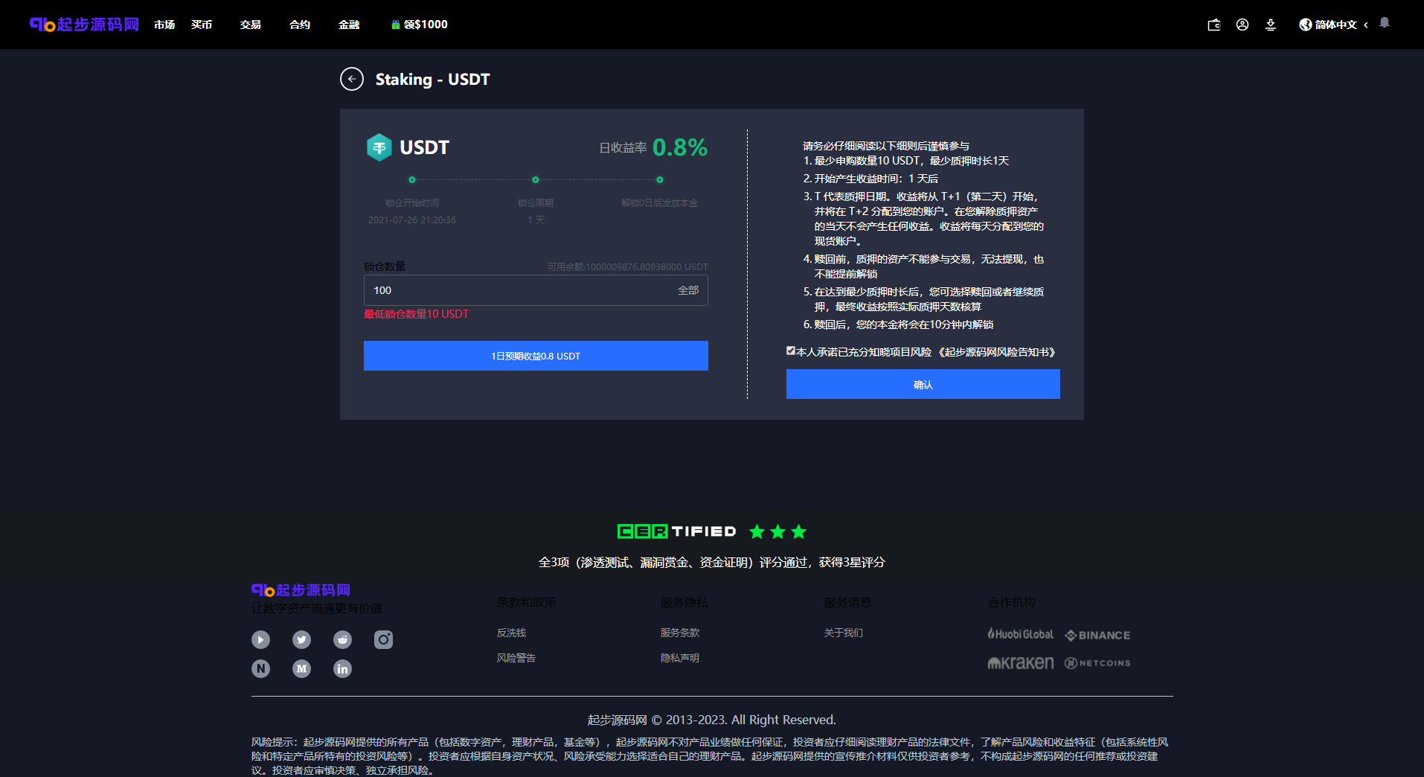Open the 金融 menu
This screenshot has height=777, width=1424.
(x=349, y=25)
